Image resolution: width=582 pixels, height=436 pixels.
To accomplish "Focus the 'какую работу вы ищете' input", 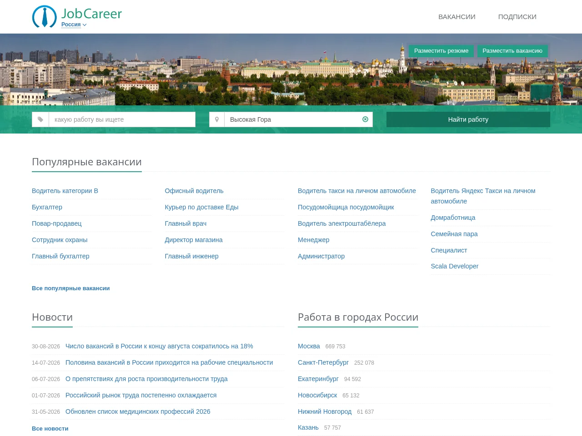I will [x=122, y=119].
